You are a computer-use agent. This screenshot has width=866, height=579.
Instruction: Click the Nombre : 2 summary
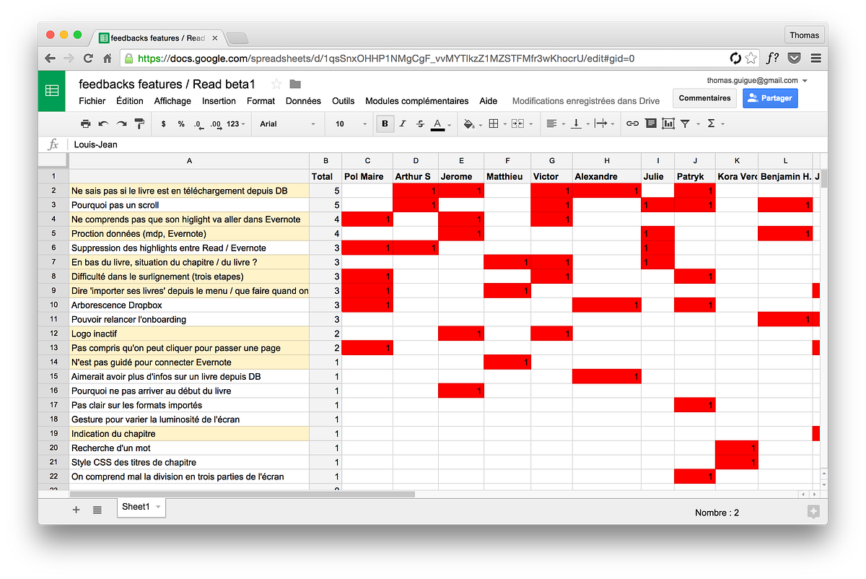717,513
